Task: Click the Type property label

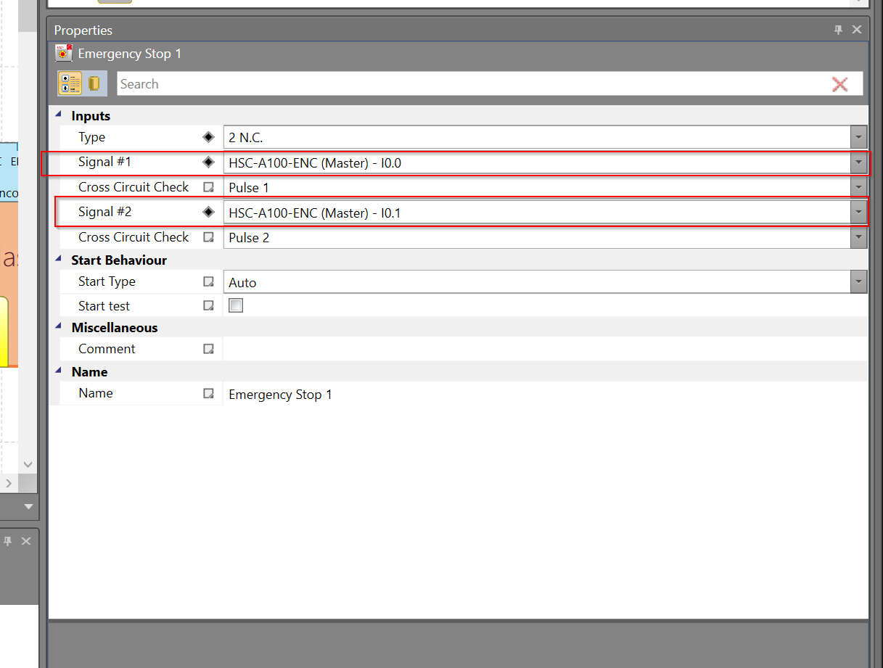Action: coord(91,137)
